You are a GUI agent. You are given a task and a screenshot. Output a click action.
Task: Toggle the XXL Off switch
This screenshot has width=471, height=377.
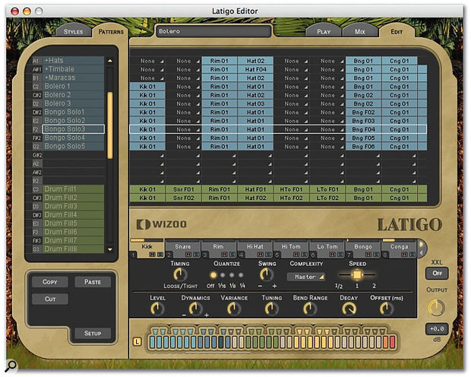click(x=437, y=274)
